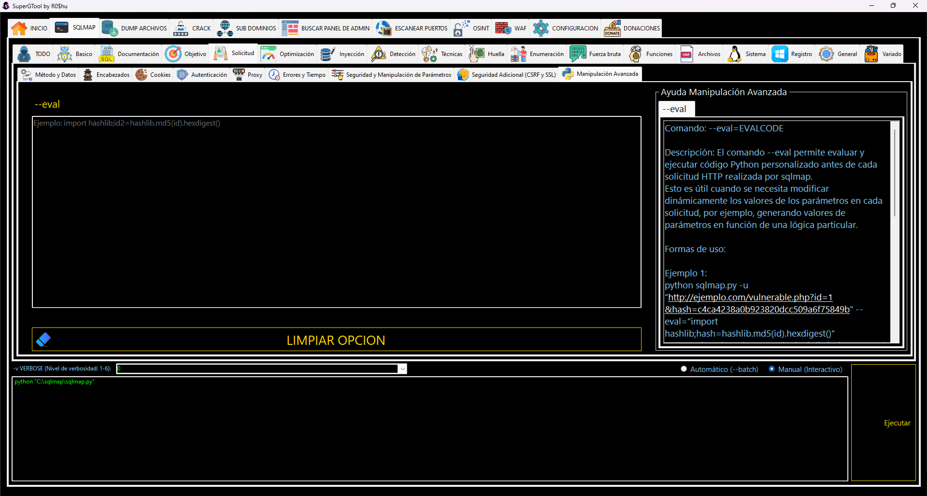The image size is (927, 496).
Task: Click the Inyección database icon
Action: [x=328, y=54]
